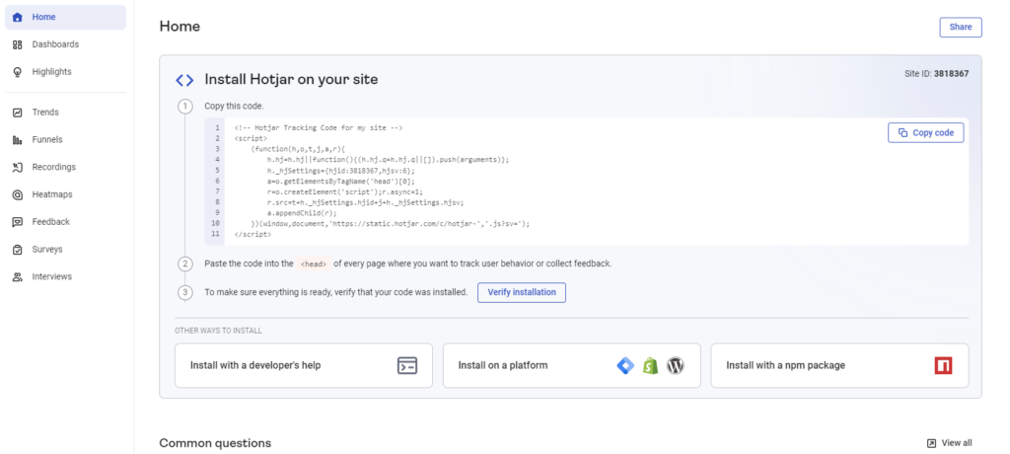The image size is (1010, 454).
Task: Click the Install Hotjar on your site heading
Action: coord(291,80)
